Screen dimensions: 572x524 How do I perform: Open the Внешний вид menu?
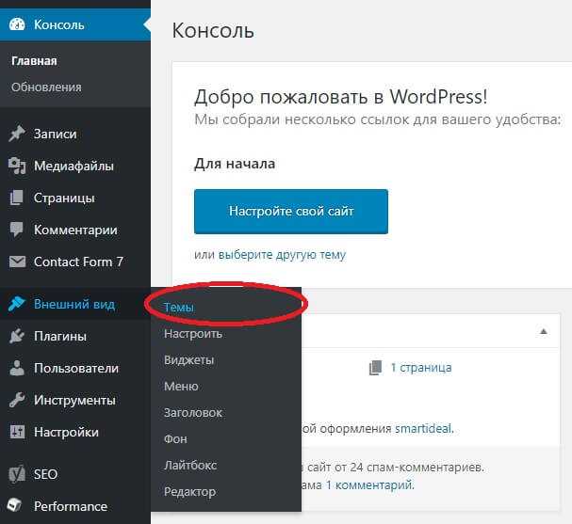pyautogui.click(x=75, y=304)
